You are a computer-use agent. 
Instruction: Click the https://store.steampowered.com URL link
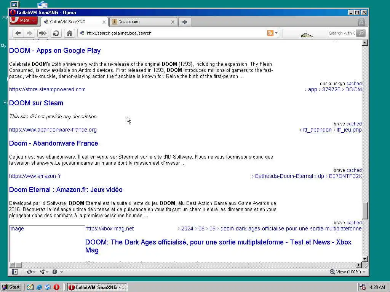[x=47, y=89]
